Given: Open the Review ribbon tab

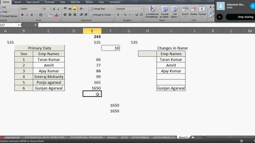Looking at the screenshot, I should pos(89,2).
